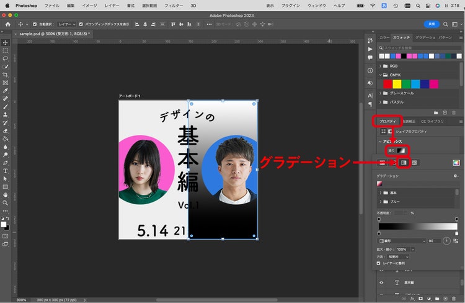Viewport: 465px width, 303px height.
Task: Click the angle value field 90
Action: (434, 241)
